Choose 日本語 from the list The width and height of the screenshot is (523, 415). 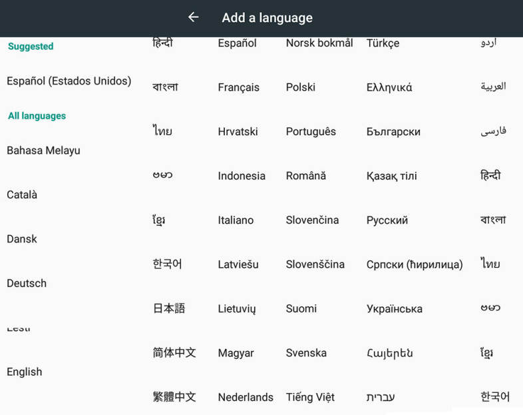(169, 309)
